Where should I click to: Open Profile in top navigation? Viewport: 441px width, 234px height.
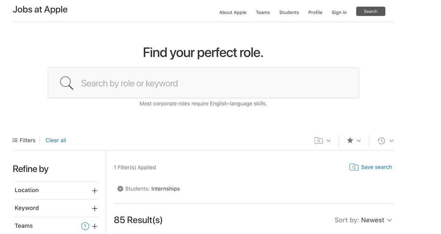click(x=315, y=12)
